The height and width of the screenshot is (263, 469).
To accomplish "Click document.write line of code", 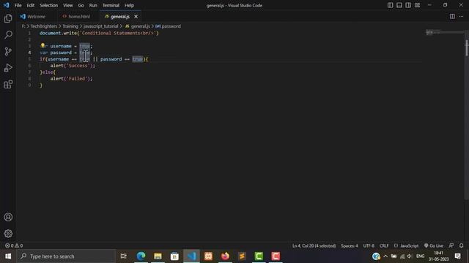I will tap(99, 33).
